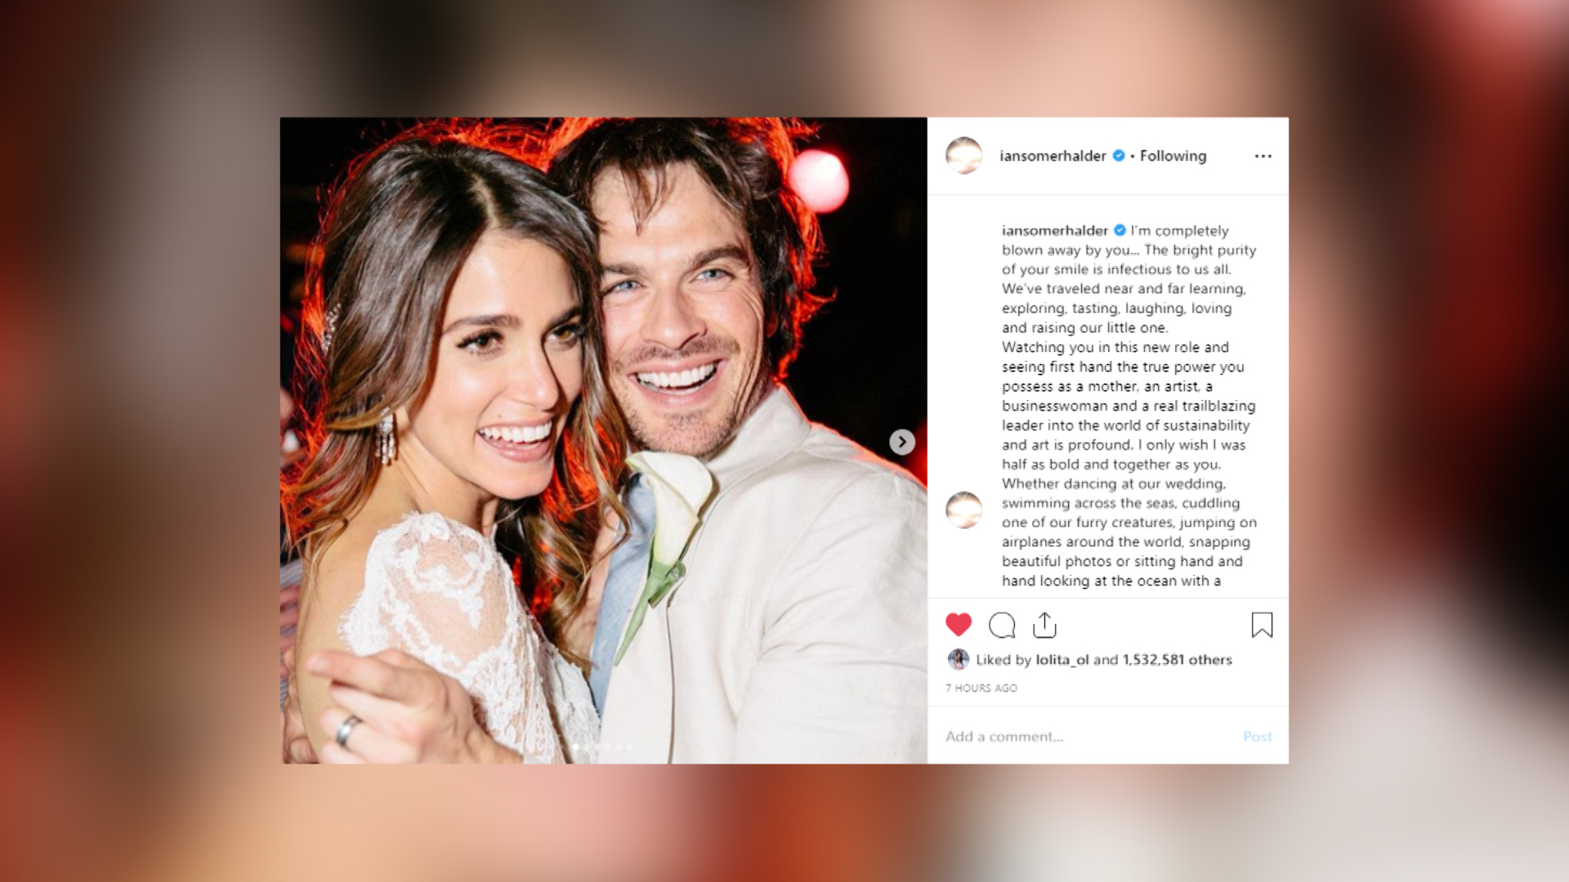Submit comment with Post button
The image size is (1569, 882).
tap(1258, 737)
